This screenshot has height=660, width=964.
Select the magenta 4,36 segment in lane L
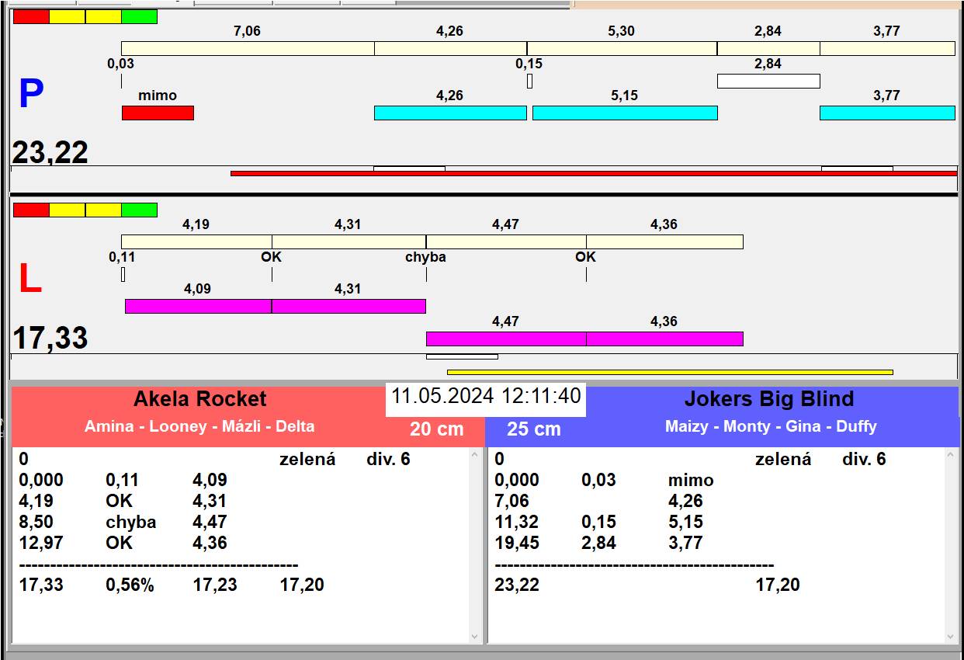(664, 339)
